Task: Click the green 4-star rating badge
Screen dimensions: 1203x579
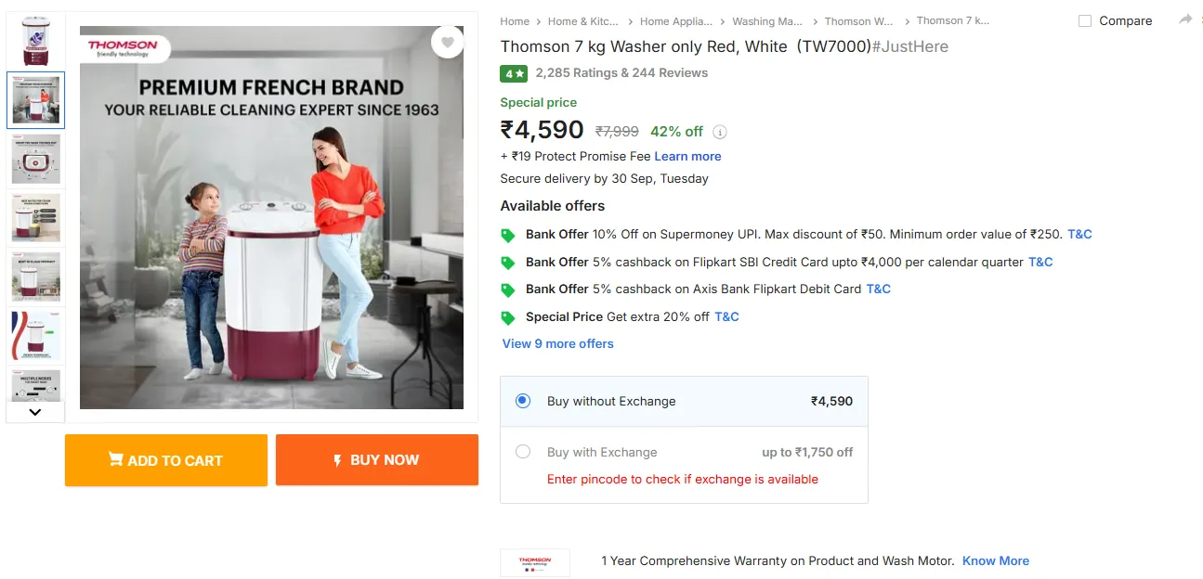Action: click(x=514, y=73)
